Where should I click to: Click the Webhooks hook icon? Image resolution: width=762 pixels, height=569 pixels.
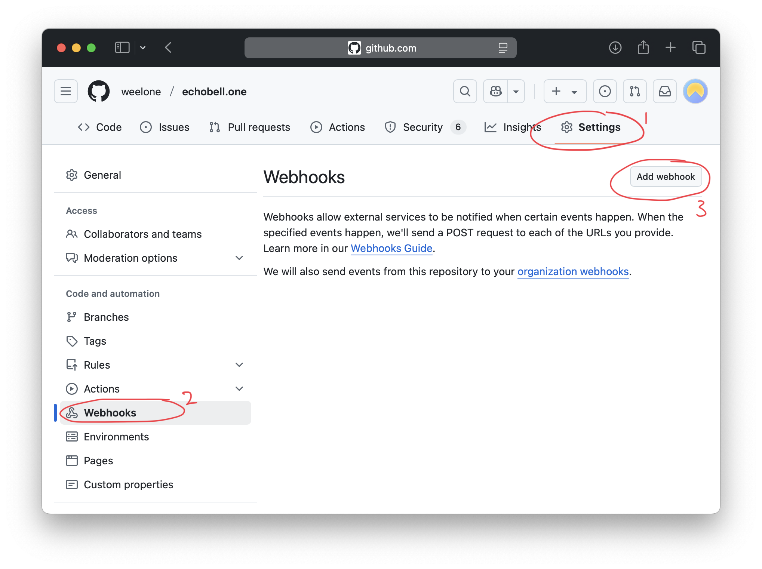click(72, 413)
